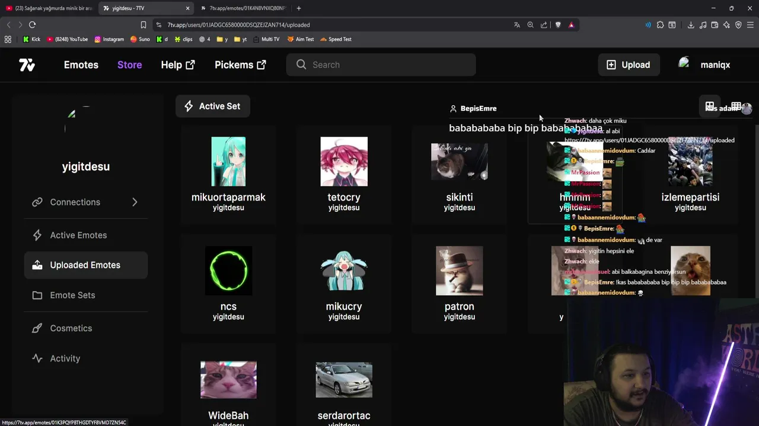Click the Brave VPN shield icon
759x426 pixels.
[738, 25]
